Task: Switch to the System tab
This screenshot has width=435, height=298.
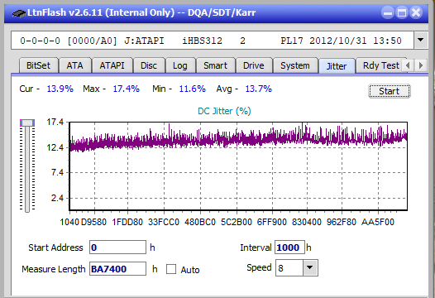Action: [295, 65]
